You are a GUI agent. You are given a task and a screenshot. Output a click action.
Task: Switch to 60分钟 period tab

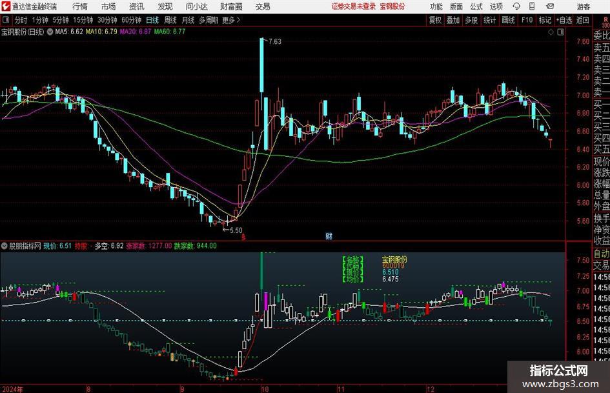click(131, 20)
